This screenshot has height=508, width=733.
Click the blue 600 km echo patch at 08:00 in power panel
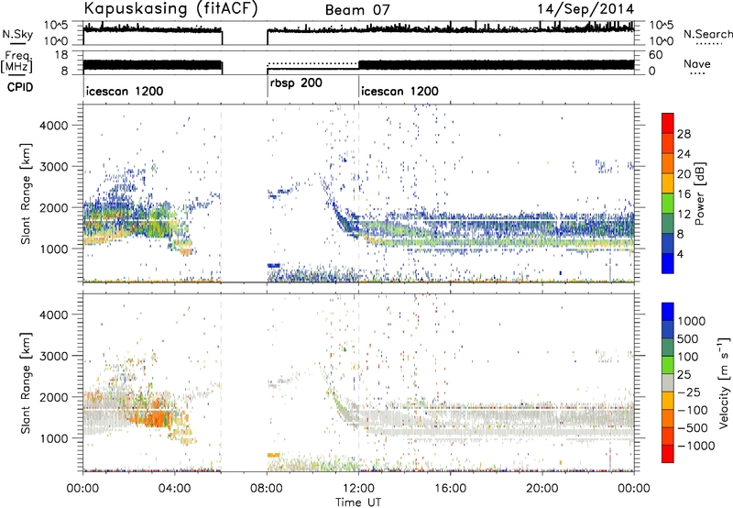pyautogui.click(x=273, y=266)
